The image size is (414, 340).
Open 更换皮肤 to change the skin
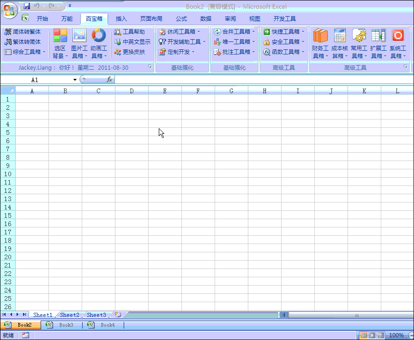click(x=131, y=52)
